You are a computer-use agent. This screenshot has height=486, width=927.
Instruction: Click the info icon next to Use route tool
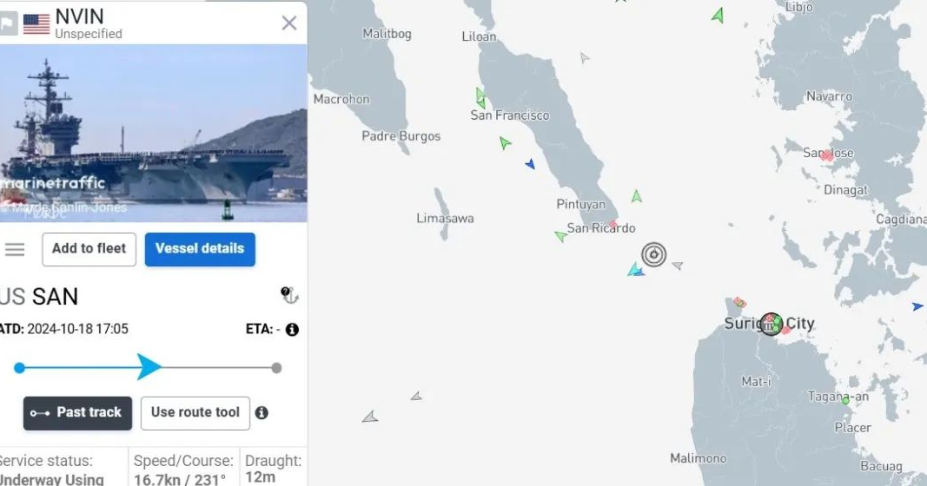pos(262,413)
